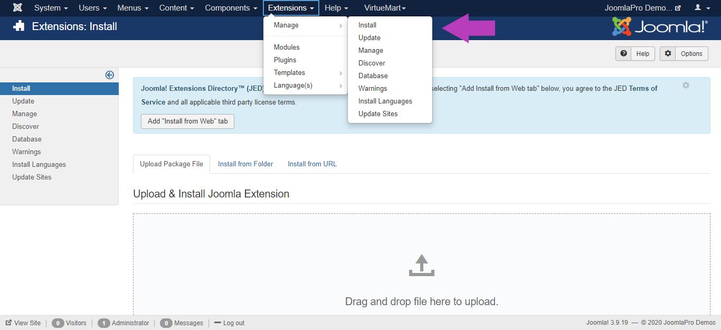Screen dimensions: 721x330
Task: Switch to Install from Folder tab
Action: pyautogui.click(x=245, y=164)
